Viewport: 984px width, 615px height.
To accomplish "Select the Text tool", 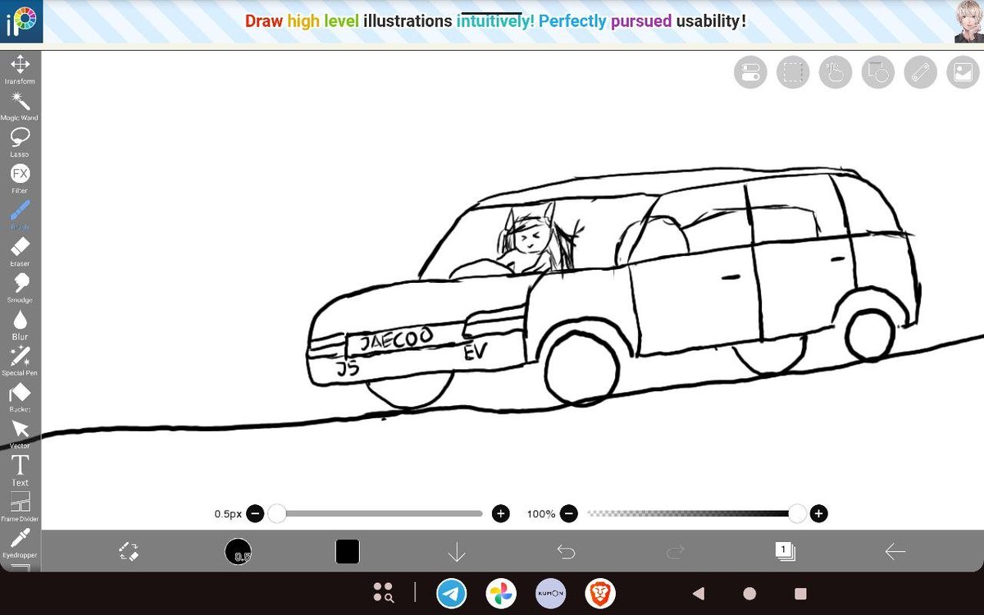I will point(20,471).
